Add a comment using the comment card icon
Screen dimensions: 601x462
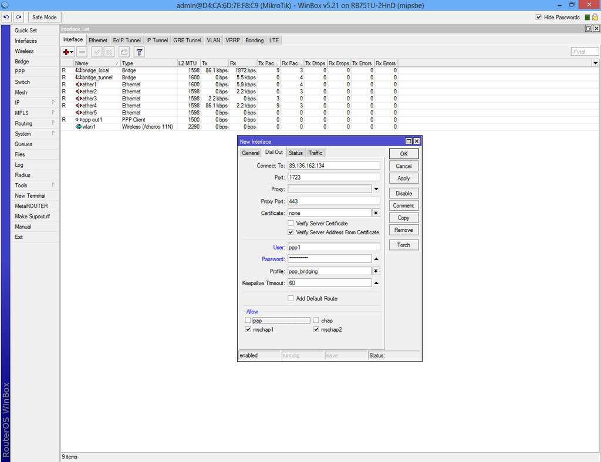[x=124, y=52]
